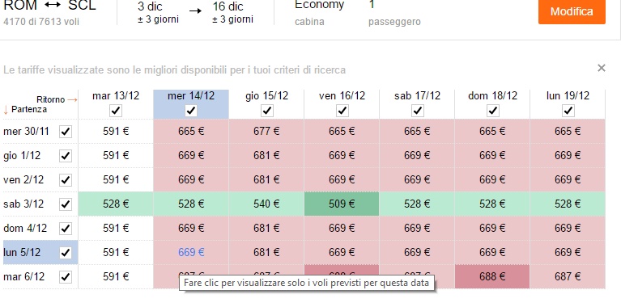Click the gio 15/12 column header
Viewport: 621px width, 307px height.
coord(266,95)
